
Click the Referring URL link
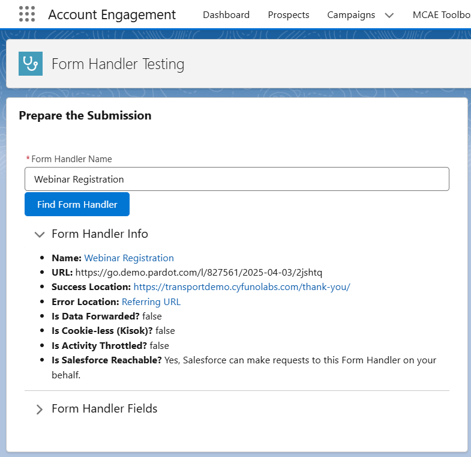click(151, 301)
